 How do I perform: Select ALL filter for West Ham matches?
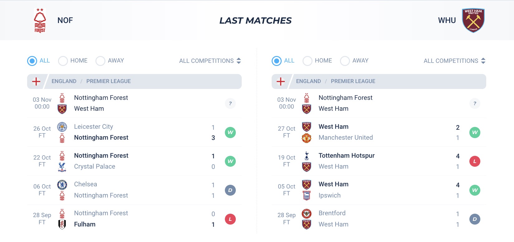click(283, 61)
